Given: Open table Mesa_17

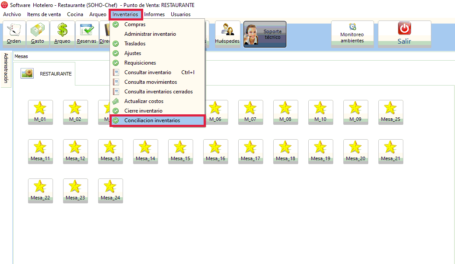Looking at the screenshot, I should [250, 151].
